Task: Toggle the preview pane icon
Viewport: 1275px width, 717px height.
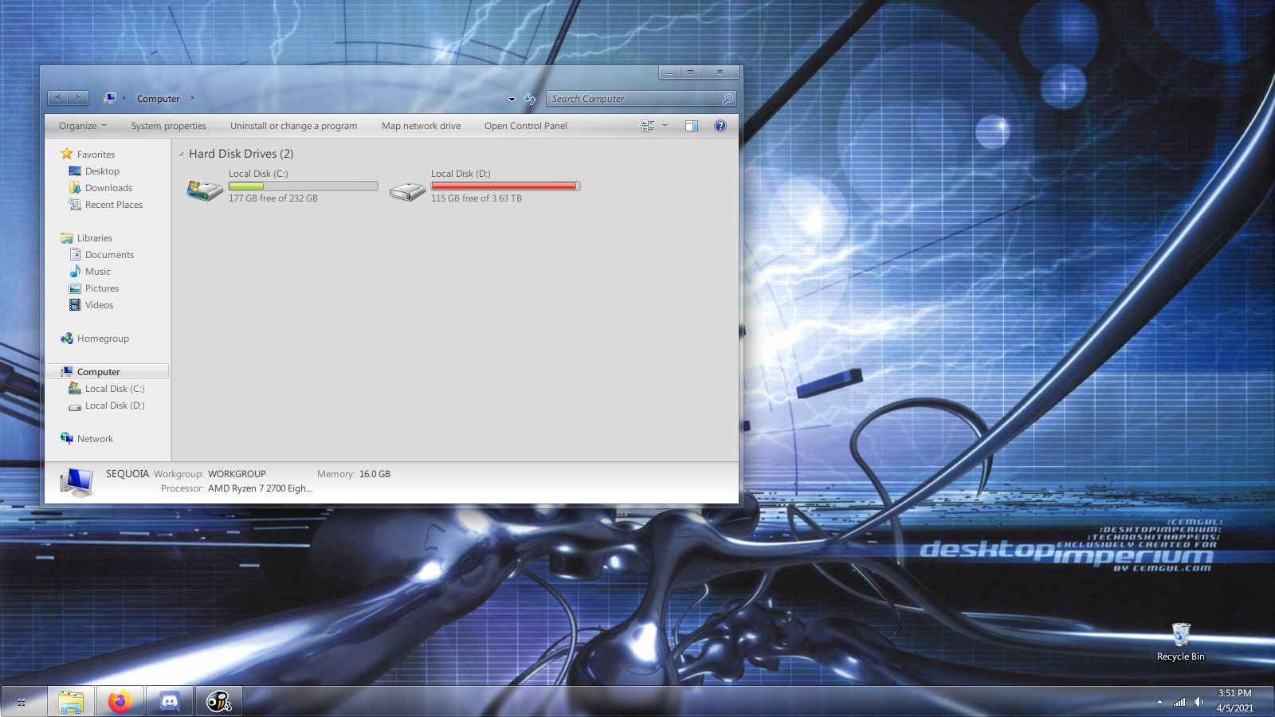Action: [x=692, y=126]
